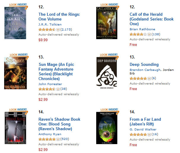
Task: Open Look Inside badge on Call of the Herald cover
Action: tap(110, 5)
